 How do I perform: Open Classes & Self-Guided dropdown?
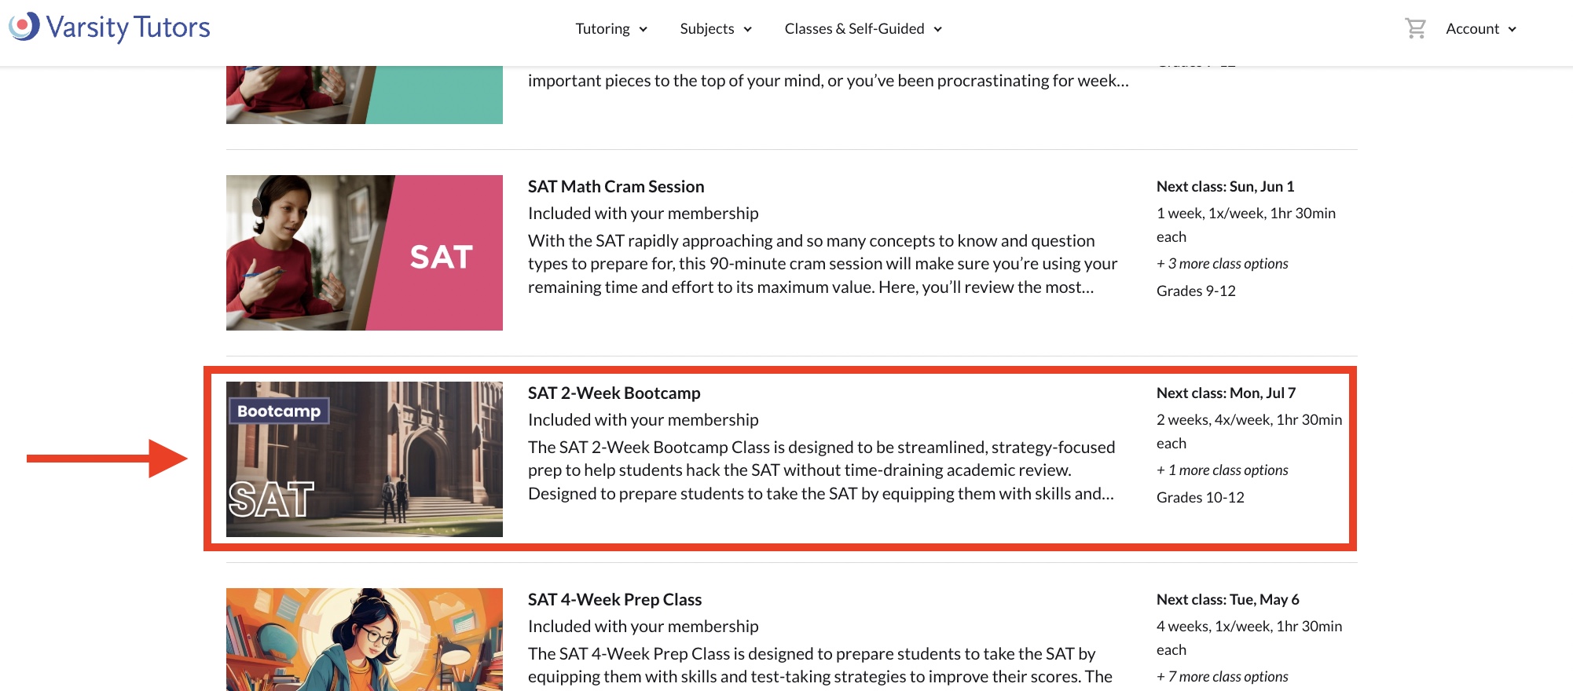click(x=863, y=29)
